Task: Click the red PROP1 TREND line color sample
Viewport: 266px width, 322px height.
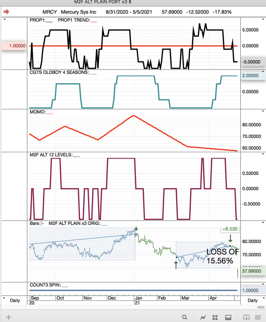Action: coord(94,22)
